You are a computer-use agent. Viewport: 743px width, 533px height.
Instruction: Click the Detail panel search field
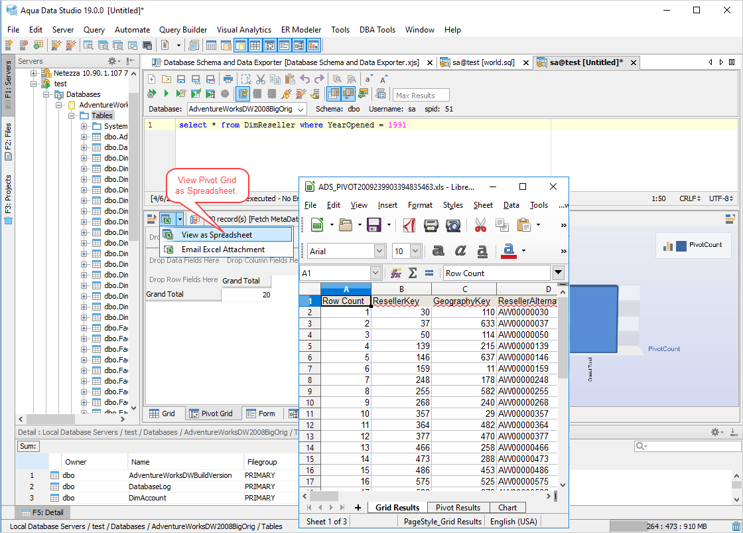click(x=688, y=446)
